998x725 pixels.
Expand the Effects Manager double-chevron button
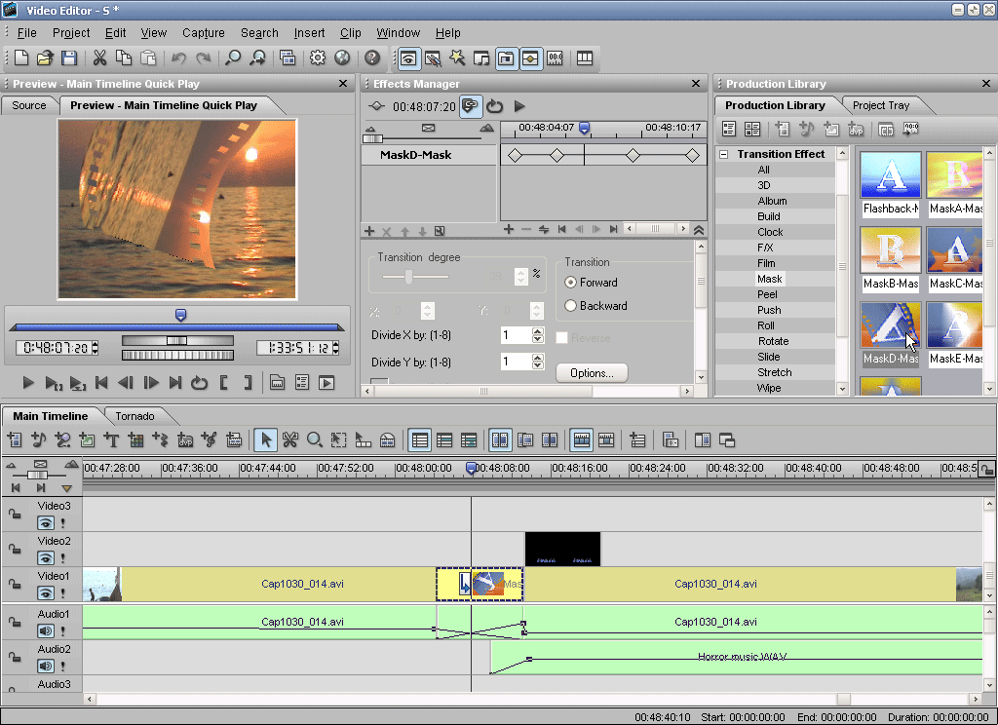click(x=699, y=230)
